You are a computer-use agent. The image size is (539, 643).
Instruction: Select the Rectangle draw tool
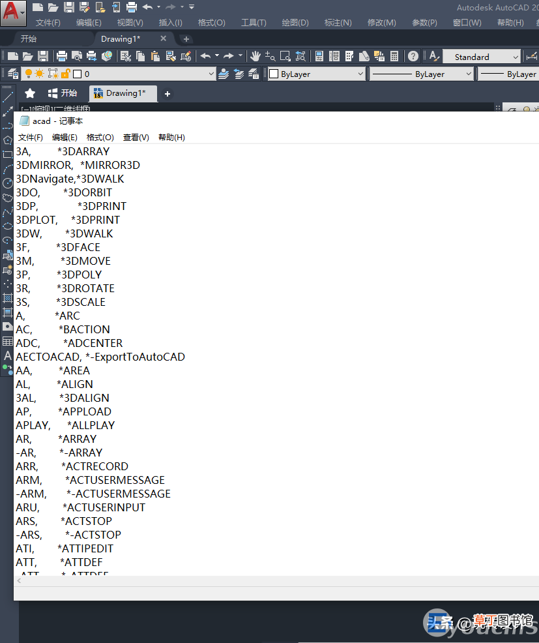[x=7, y=155]
